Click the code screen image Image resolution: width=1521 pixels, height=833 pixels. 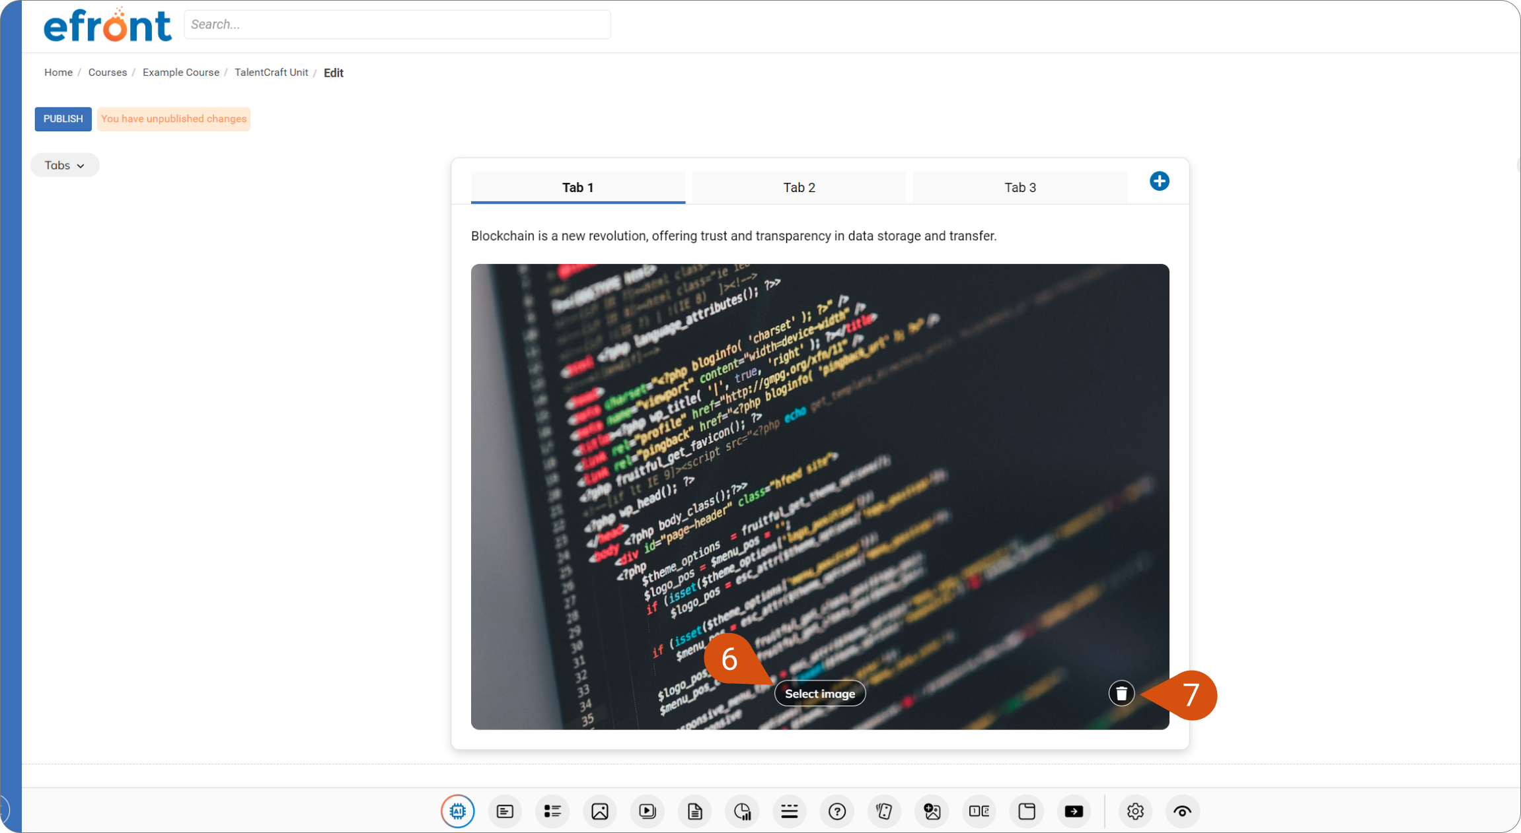point(820,496)
